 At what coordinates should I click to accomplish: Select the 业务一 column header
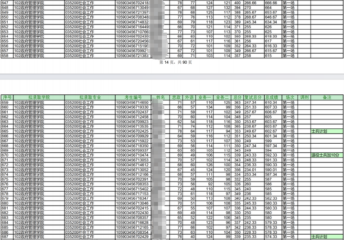pos(204,97)
